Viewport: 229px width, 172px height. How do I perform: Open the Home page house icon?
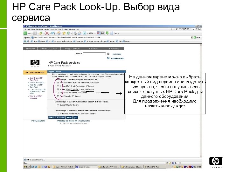[x=59, y=33]
